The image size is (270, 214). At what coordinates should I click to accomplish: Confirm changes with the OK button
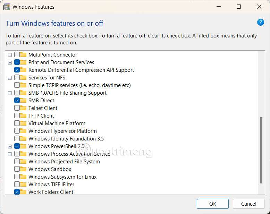(213, 204)
